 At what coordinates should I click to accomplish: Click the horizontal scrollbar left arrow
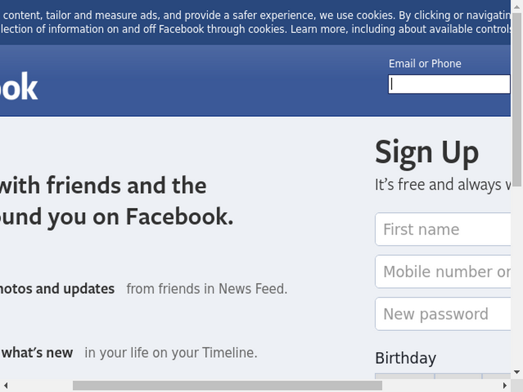[x=6, y=385]
